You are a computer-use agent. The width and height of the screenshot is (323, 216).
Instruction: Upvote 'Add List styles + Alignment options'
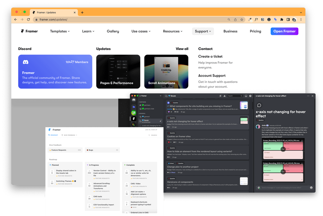[127, 193]
